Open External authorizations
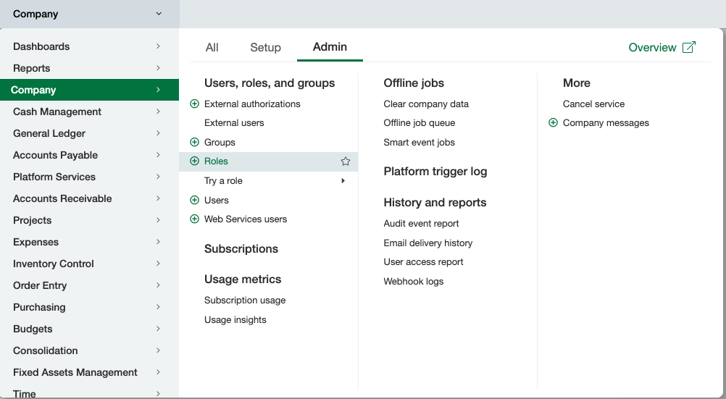This screenshot has width=726, height=399. 252,104
